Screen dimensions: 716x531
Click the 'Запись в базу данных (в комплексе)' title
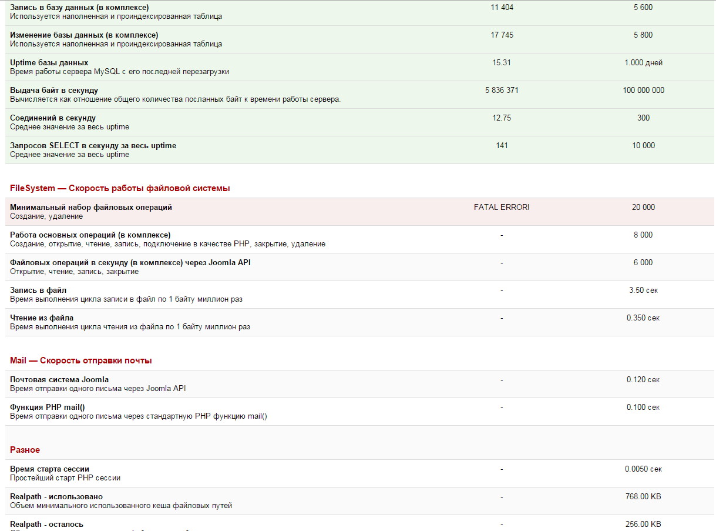tap(79, 7)
